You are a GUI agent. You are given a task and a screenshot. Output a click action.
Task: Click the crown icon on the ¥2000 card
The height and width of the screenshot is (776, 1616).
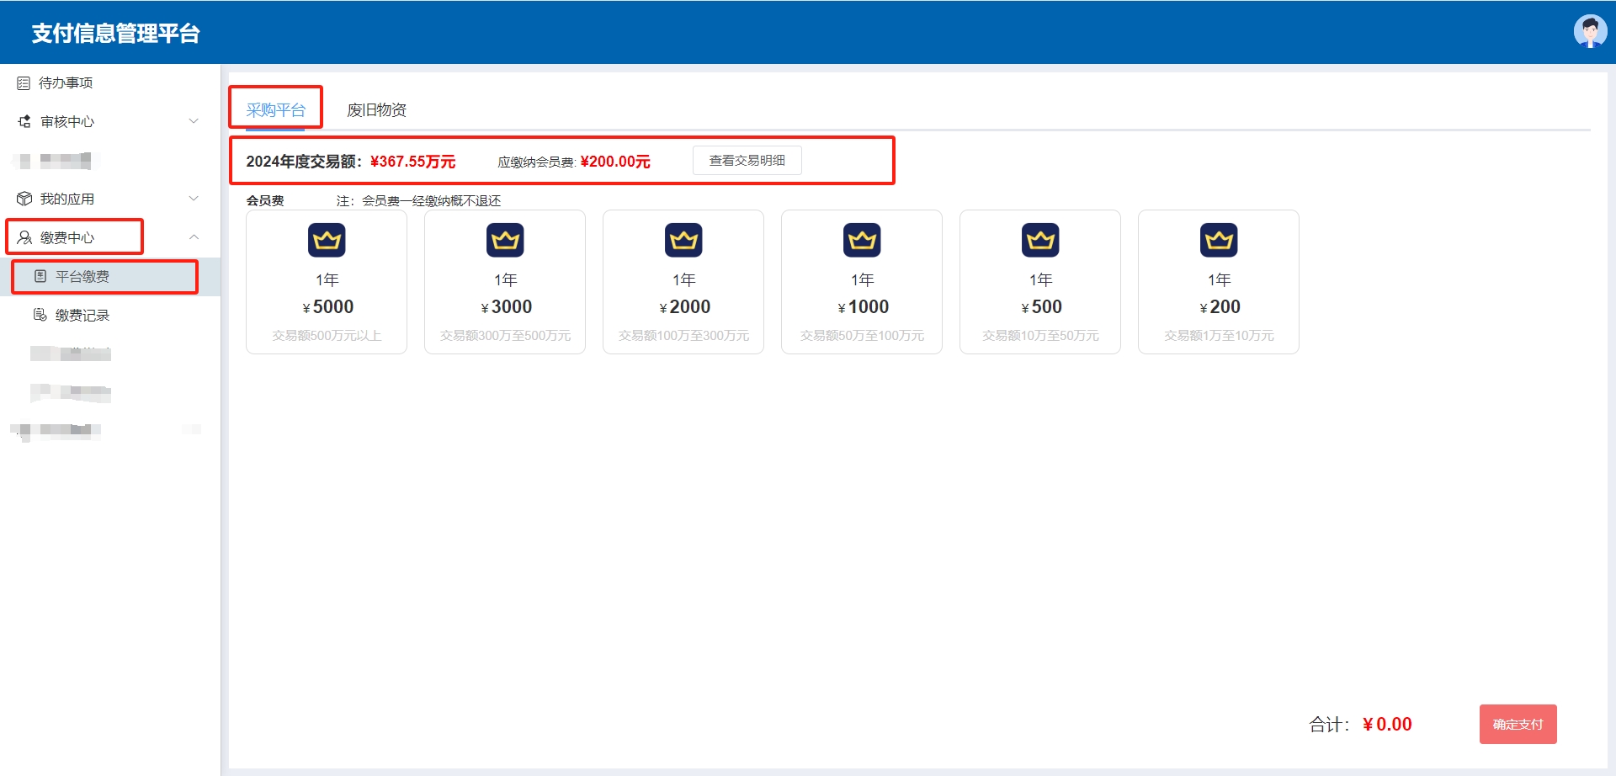(683, 241)
